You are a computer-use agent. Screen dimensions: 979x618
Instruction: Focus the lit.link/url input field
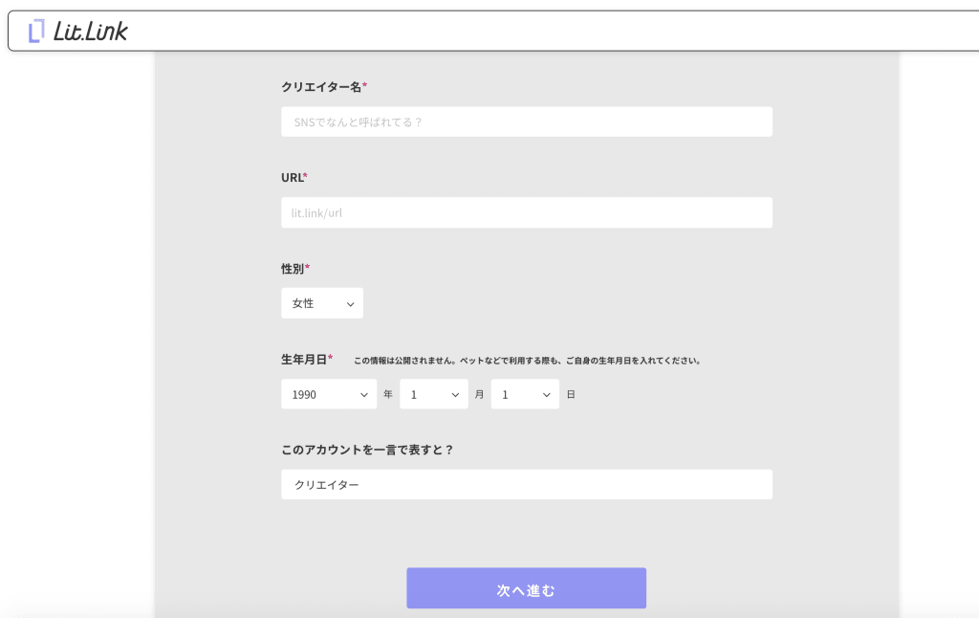(x=526, y=212)
